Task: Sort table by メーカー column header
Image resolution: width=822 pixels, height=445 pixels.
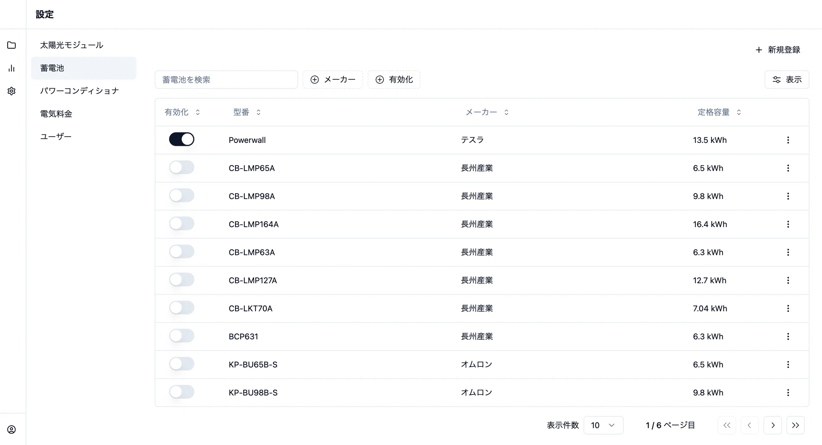Action: pos(487,112)
